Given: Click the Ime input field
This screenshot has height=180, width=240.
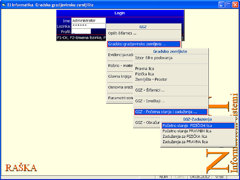Looking at the screenshot, I should click(x=88, y=21).
